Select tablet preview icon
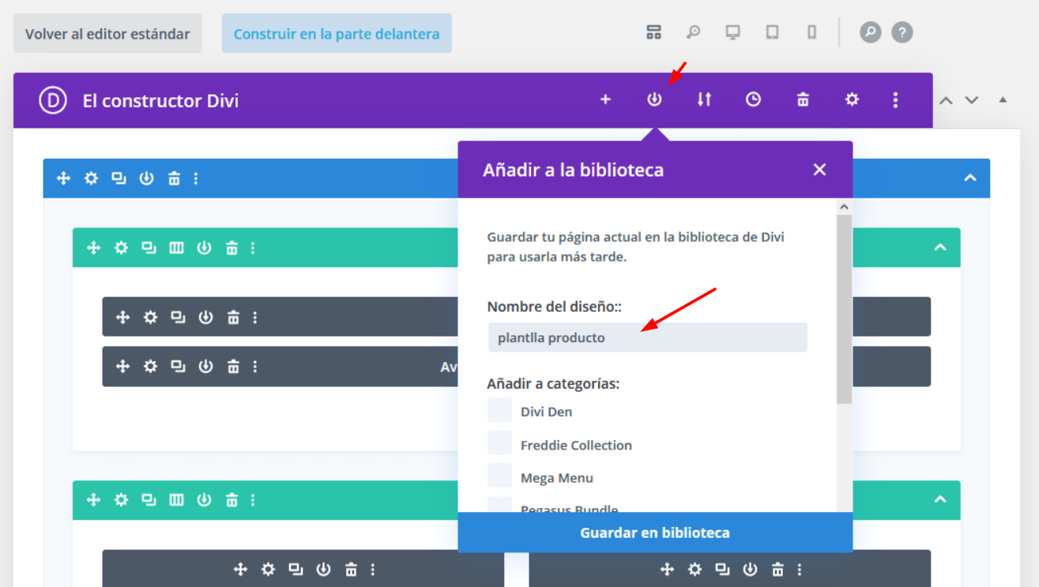The image size is (1039, 587). (x=772, y=32)
